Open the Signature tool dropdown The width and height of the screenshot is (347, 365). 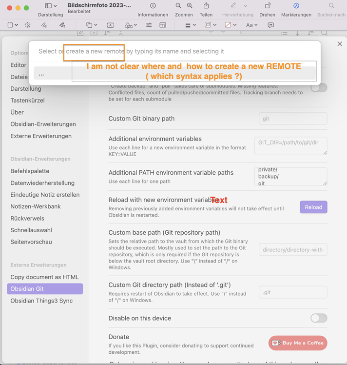click(x=131, y=25)
